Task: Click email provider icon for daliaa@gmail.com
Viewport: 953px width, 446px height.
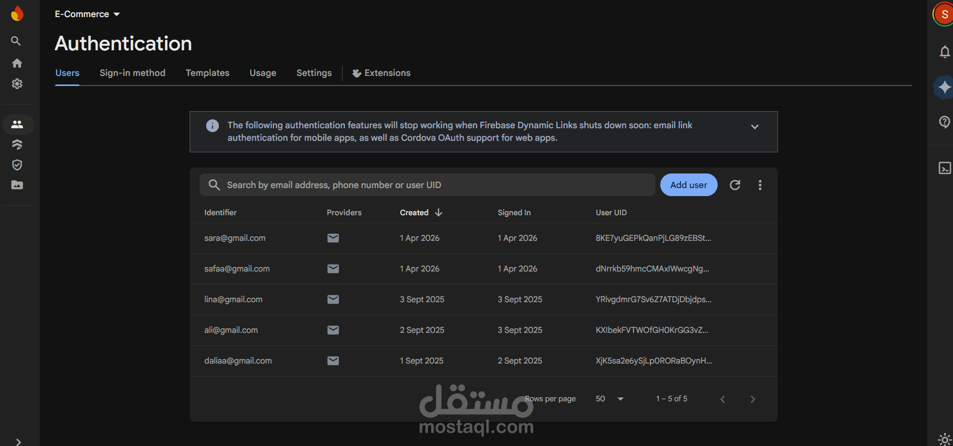Action: coord(333,361)
